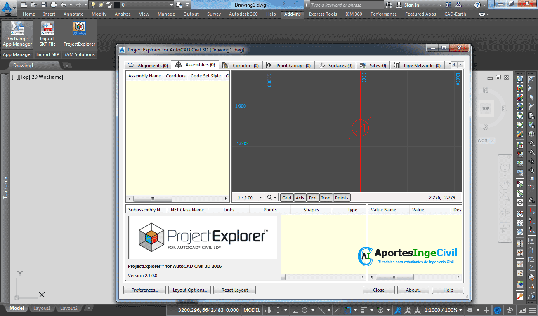
Task: Open ShowMotion from the navigation bar
Action: 505,230
